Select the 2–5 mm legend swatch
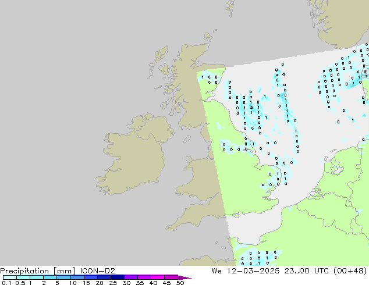Screen dimensions: 369x285 click(x=50, y=277)
